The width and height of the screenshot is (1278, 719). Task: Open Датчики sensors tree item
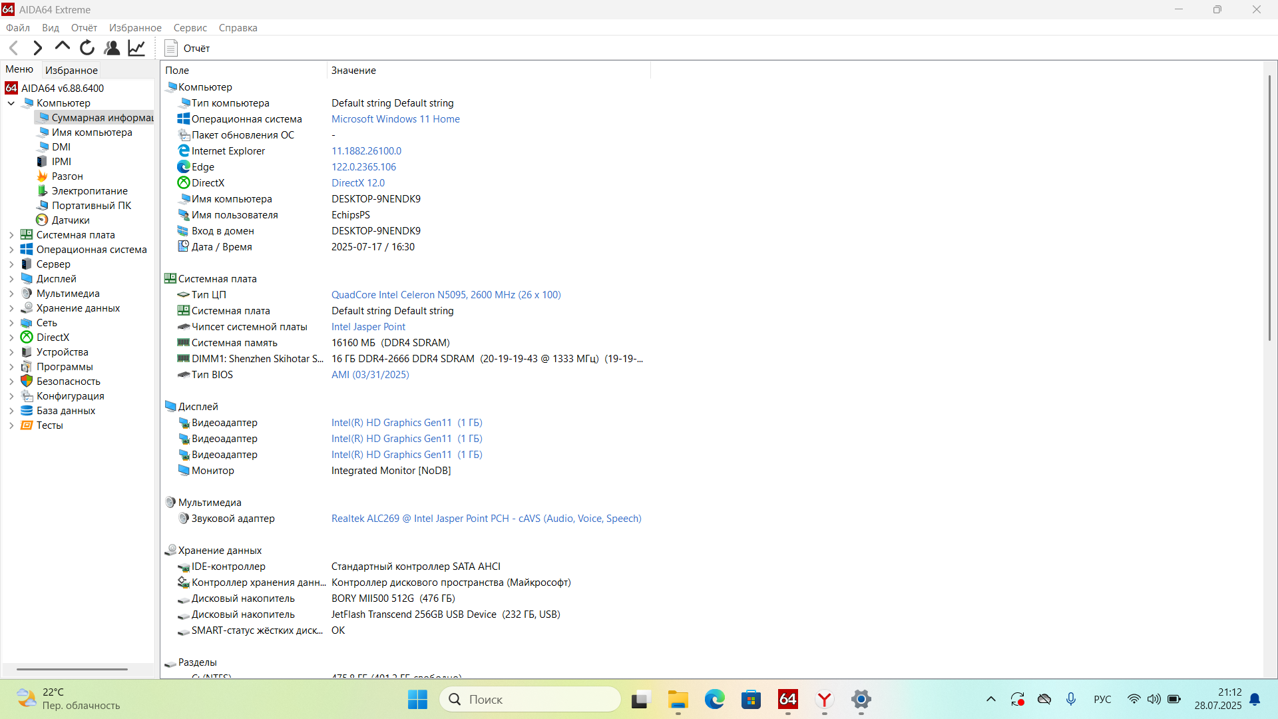click(x=70, y=220)
